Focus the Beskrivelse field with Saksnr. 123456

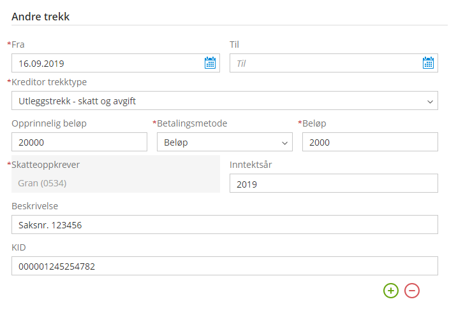click(224, 225)
